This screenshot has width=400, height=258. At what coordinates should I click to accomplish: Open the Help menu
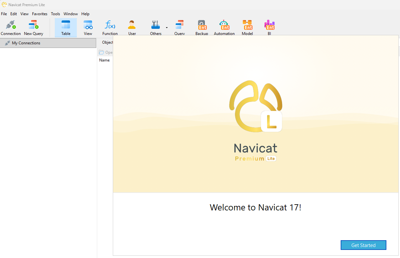point(85,14)
